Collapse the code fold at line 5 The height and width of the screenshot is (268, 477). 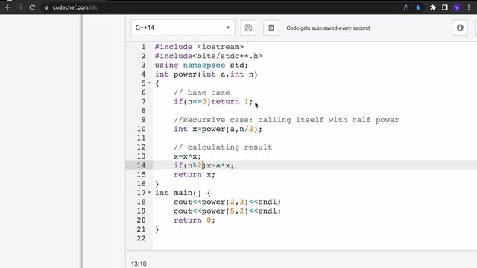149,83
